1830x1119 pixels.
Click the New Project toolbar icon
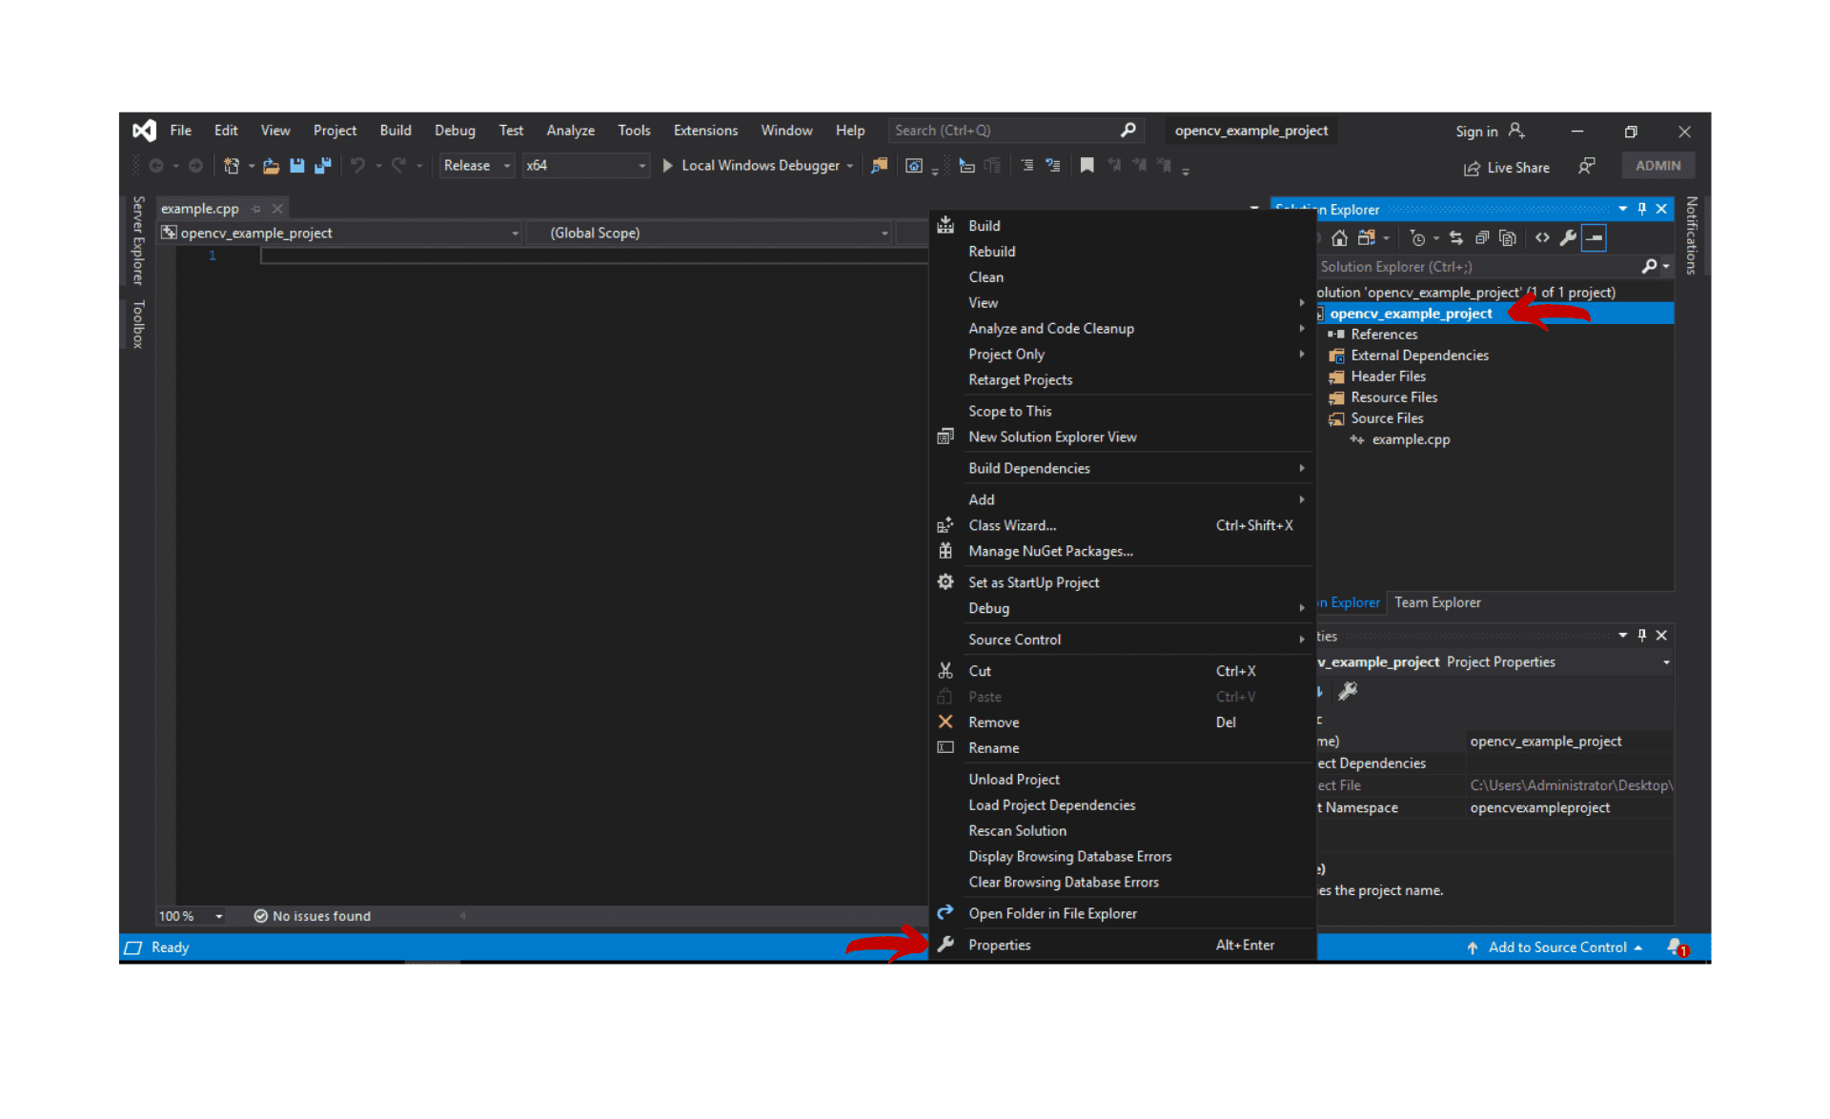click(231, 166)
